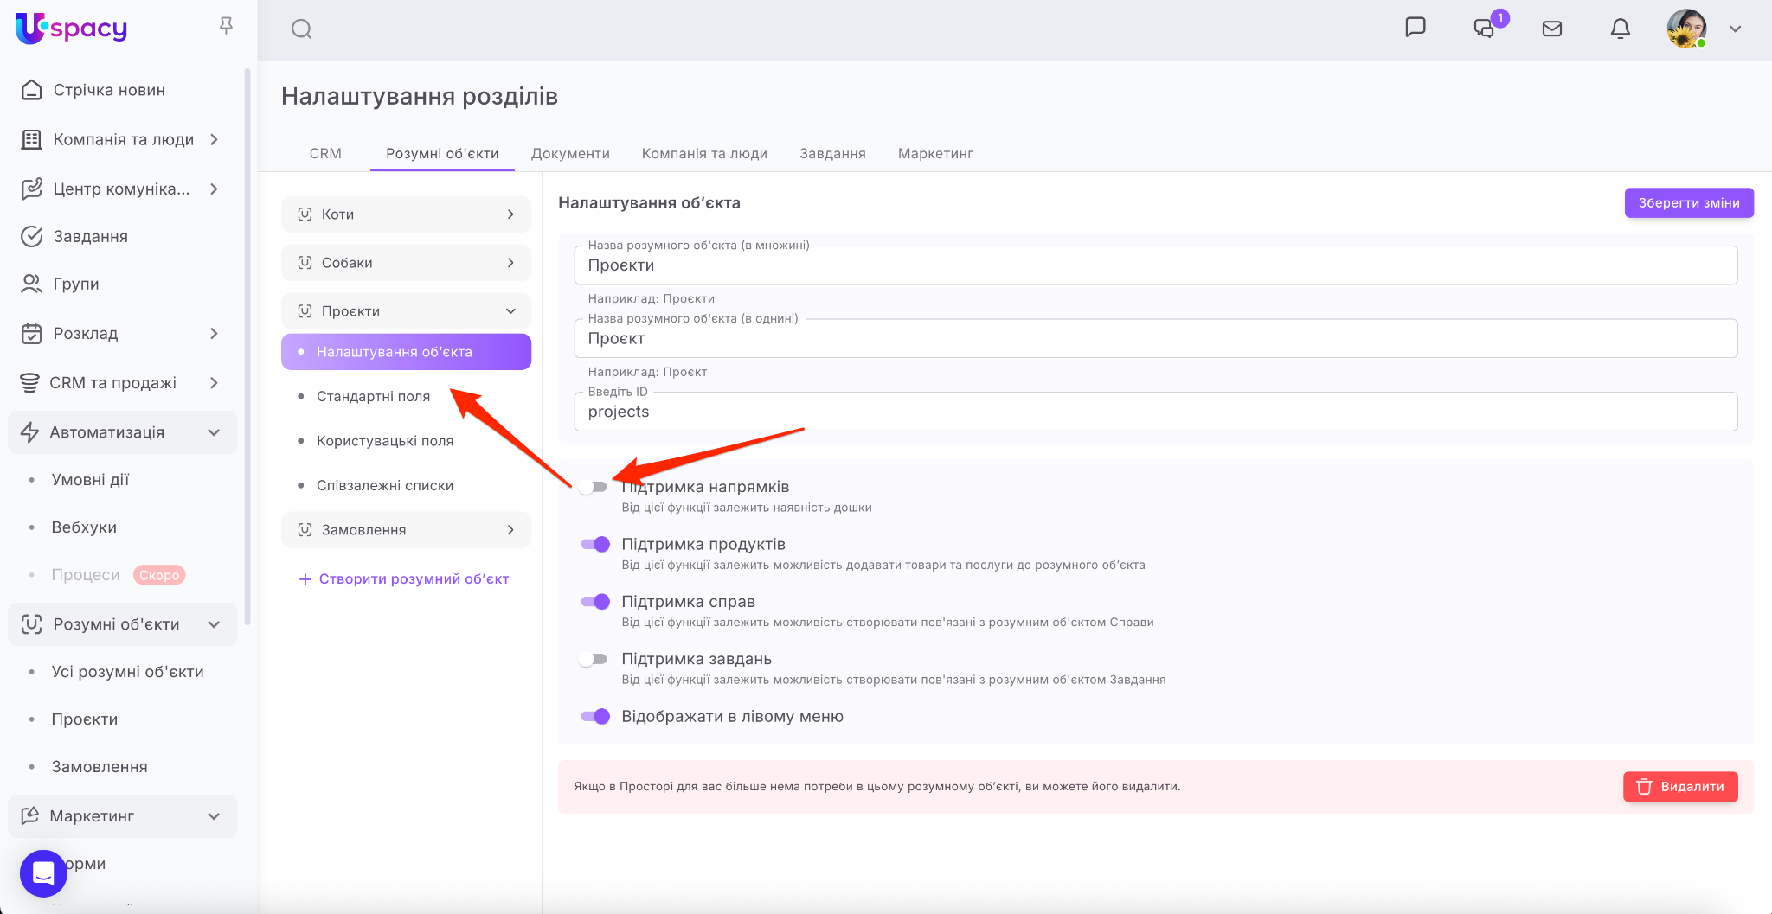Screen dimensions: 1772x914
Task: Open the mail envelope icon
Action: click(1552, 29)
